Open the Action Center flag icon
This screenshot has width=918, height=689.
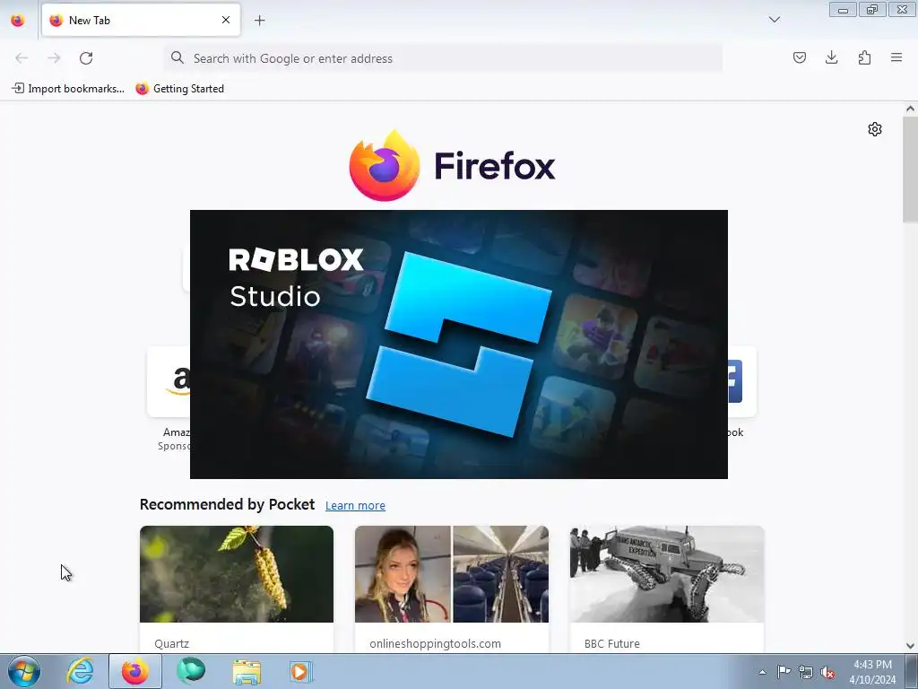click(784, 672)
